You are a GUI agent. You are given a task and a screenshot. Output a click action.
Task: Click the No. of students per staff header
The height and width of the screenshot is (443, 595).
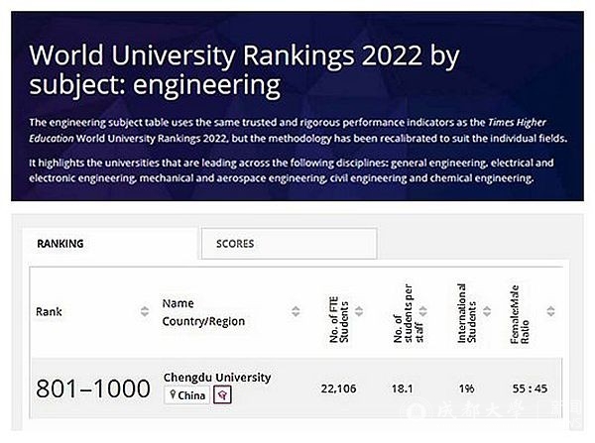tap(409, 313)
